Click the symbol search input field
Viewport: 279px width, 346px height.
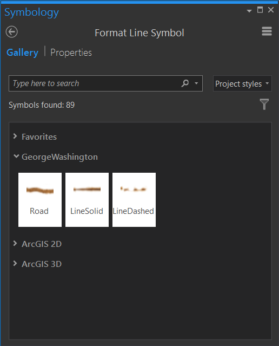click(95, 83)
